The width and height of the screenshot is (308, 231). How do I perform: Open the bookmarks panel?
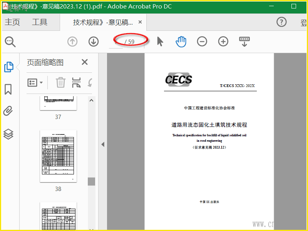pos(8,89)
